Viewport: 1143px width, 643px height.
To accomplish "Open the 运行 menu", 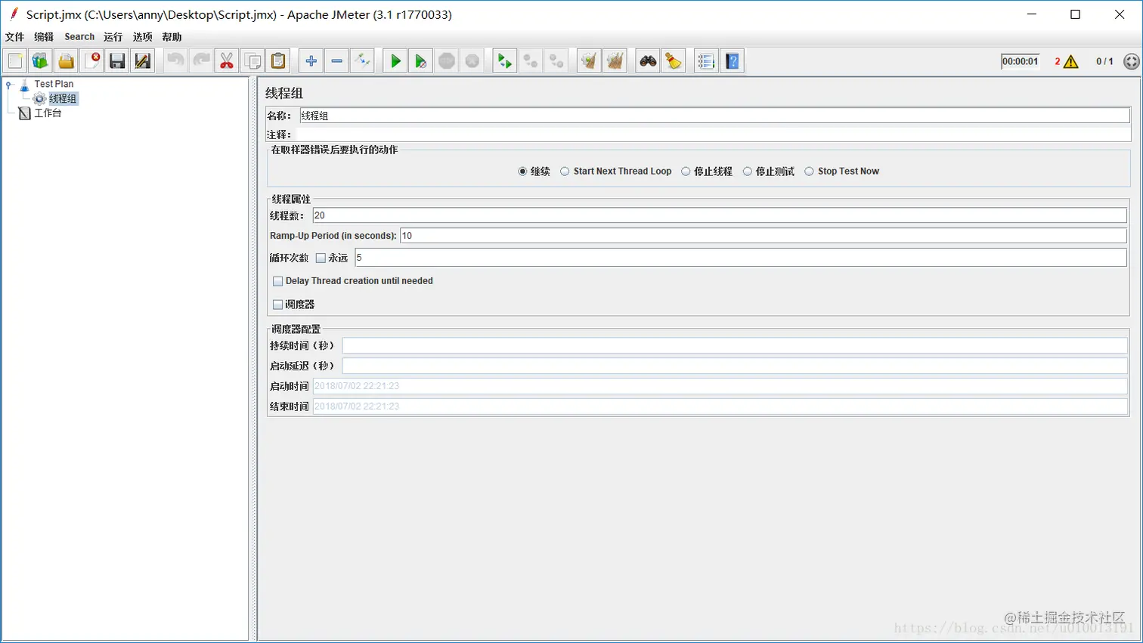I will coord(113,37).
